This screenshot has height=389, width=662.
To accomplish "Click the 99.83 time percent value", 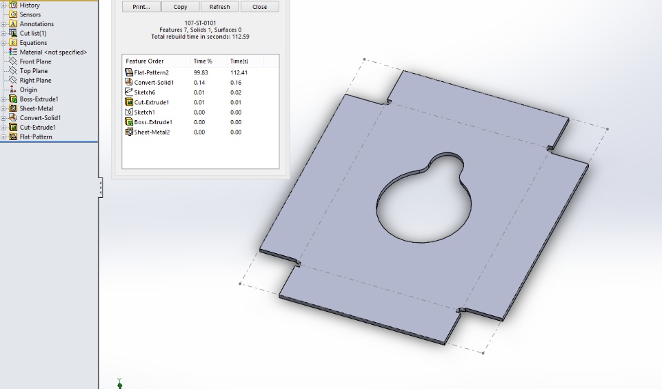I will coord(201,72).
